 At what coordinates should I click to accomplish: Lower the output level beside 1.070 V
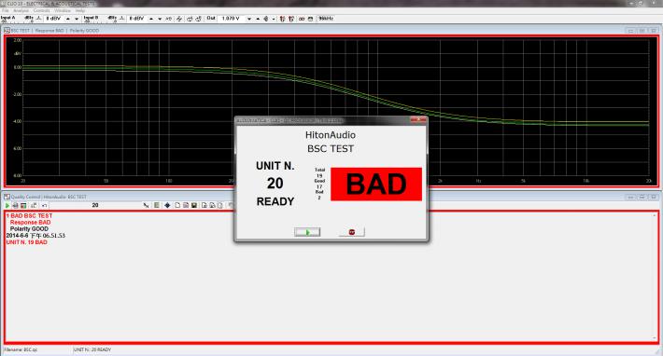249,19
